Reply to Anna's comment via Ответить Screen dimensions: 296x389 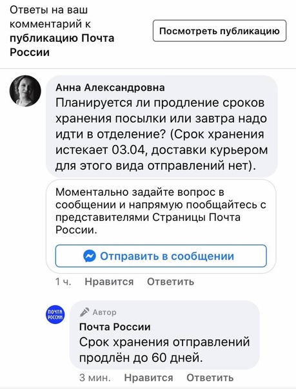170,281
